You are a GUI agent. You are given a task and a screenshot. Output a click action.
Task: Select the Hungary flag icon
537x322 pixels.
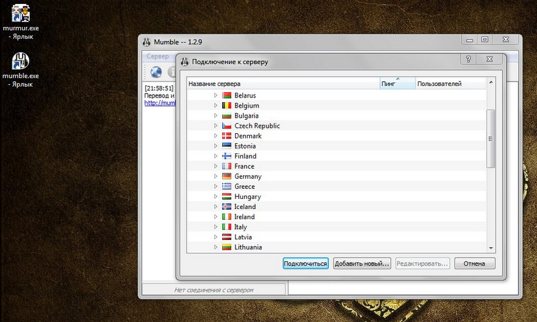(226, 196)
